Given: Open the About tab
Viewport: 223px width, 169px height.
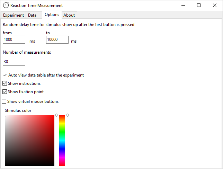Looking at the screenshot, I should [69, 15].
